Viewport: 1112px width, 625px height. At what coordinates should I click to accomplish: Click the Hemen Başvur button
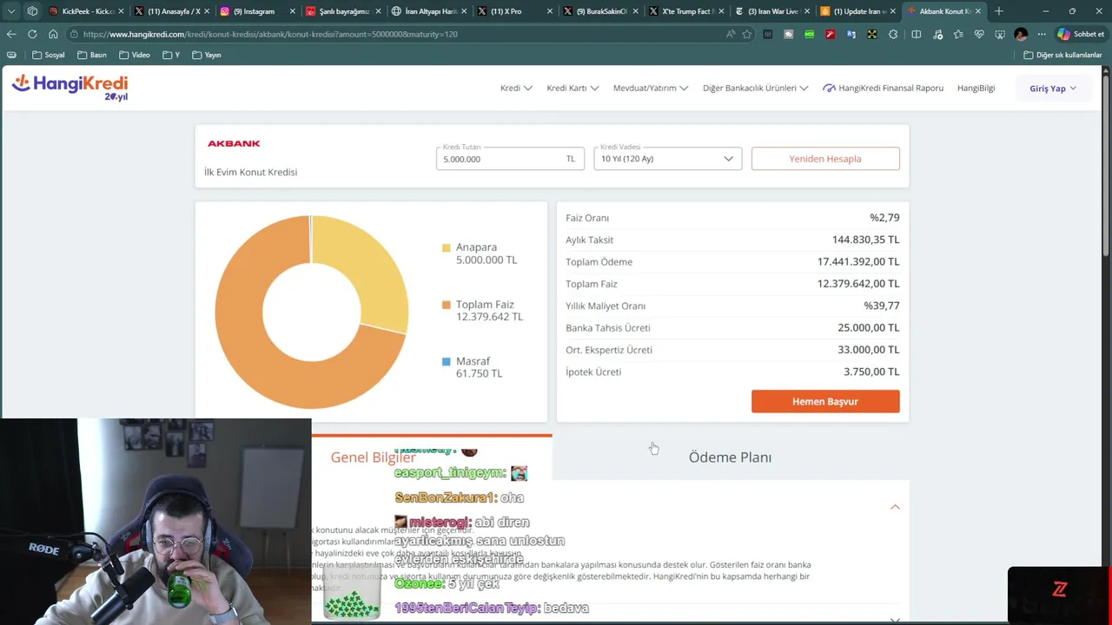pos(825,401)
